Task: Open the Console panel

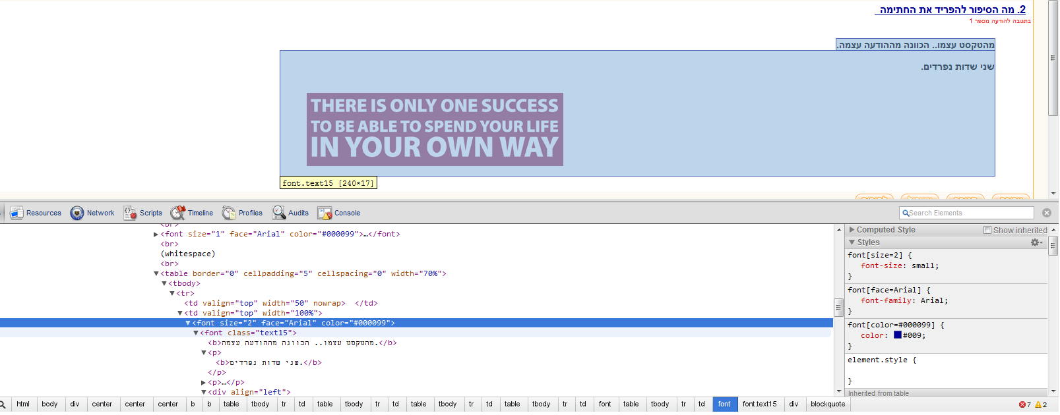Action: tap(339, 213)
